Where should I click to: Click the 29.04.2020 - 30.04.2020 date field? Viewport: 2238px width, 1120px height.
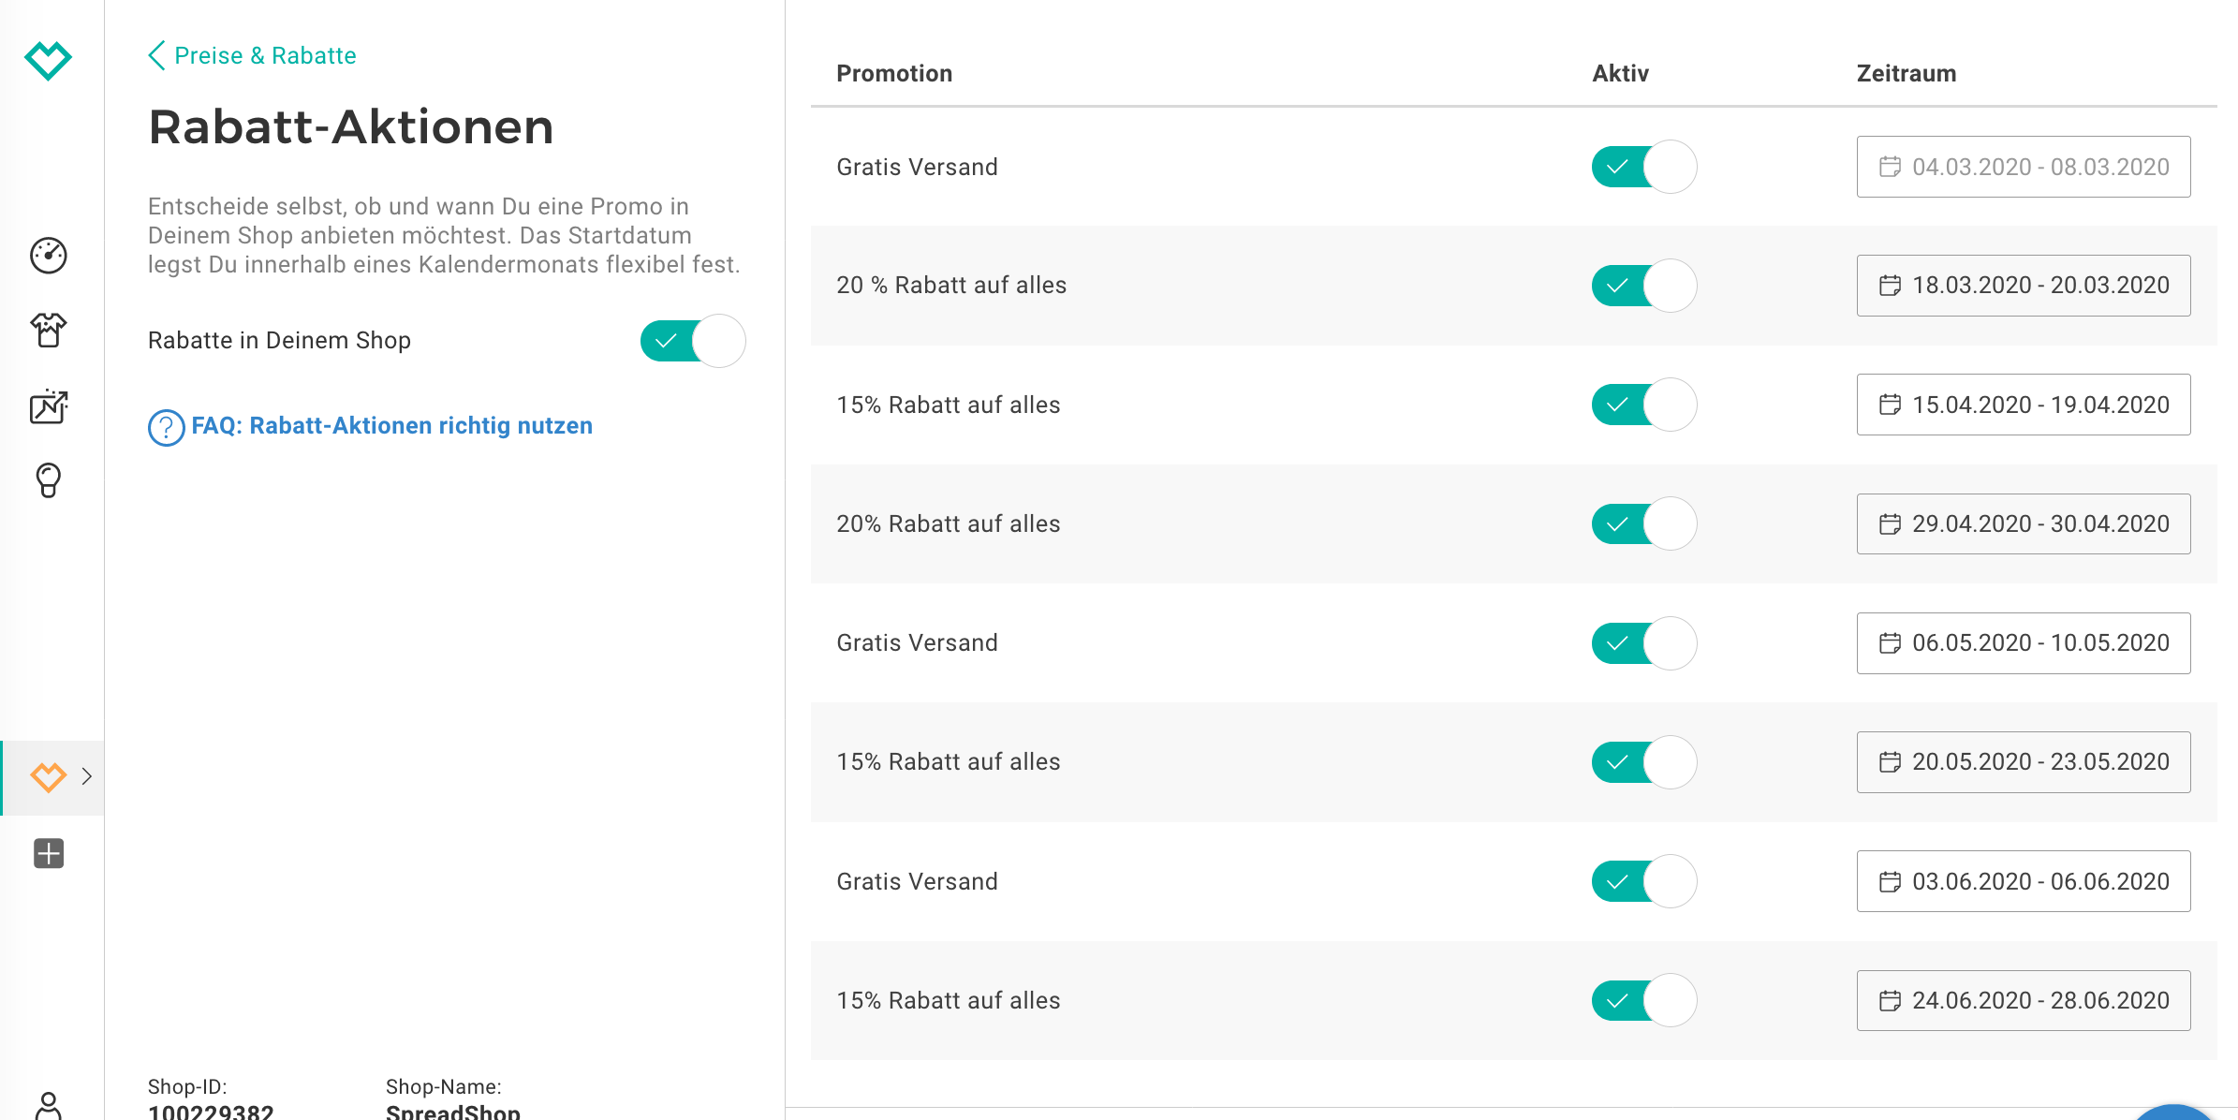[x=2023, y=523]
